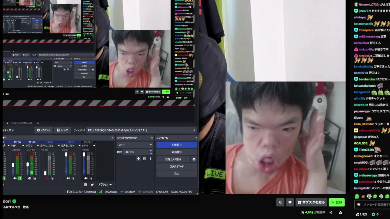The height and width of the screenshot is (219, 390).
Task: Click the 300 ms duration field
Action: (135, 152)
